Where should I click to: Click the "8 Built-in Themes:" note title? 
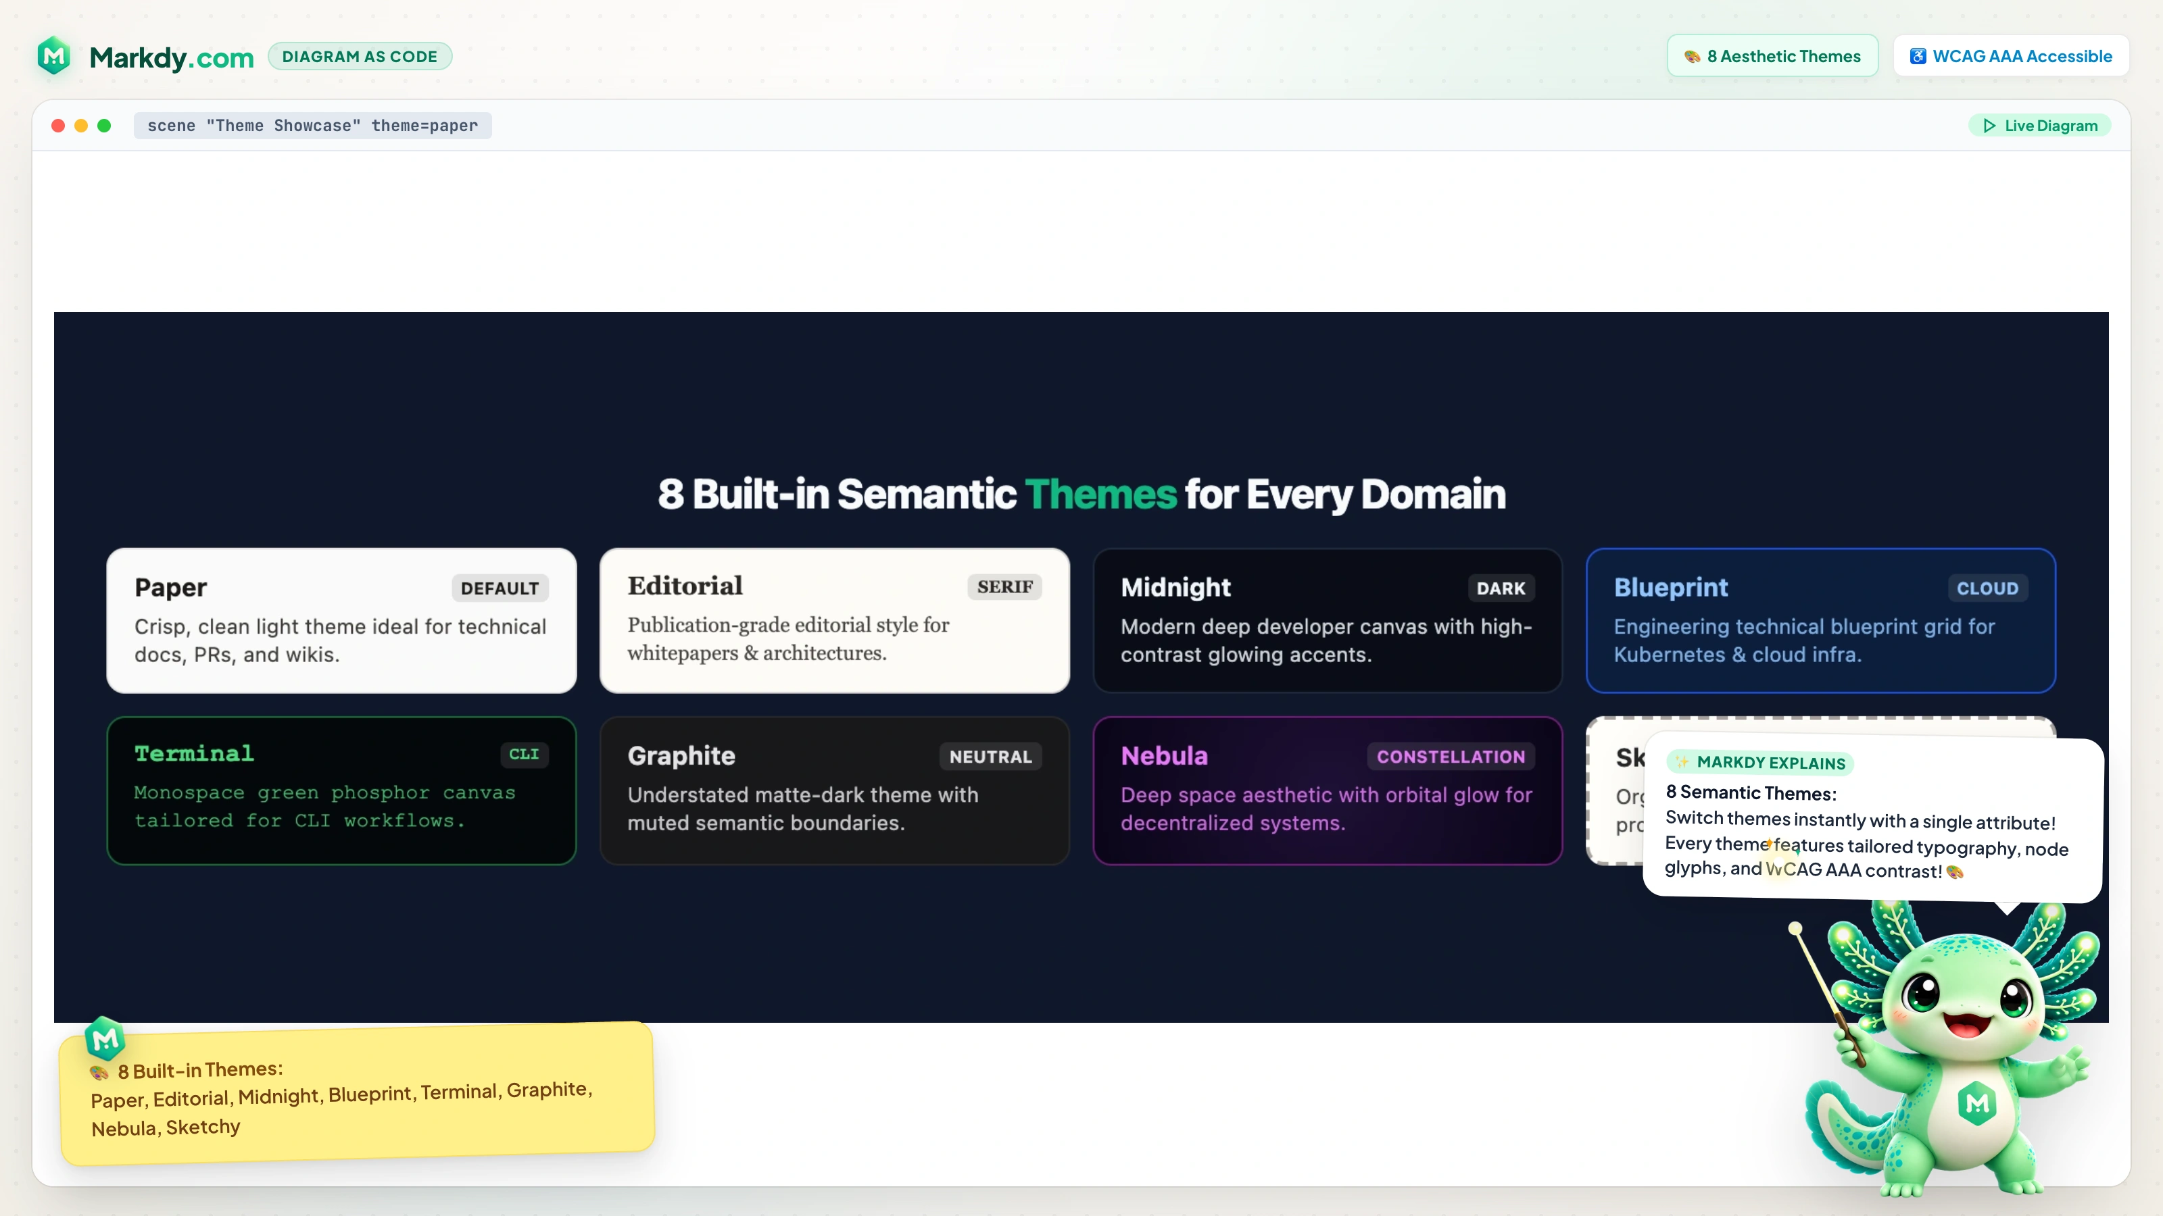pos(200,1070)
